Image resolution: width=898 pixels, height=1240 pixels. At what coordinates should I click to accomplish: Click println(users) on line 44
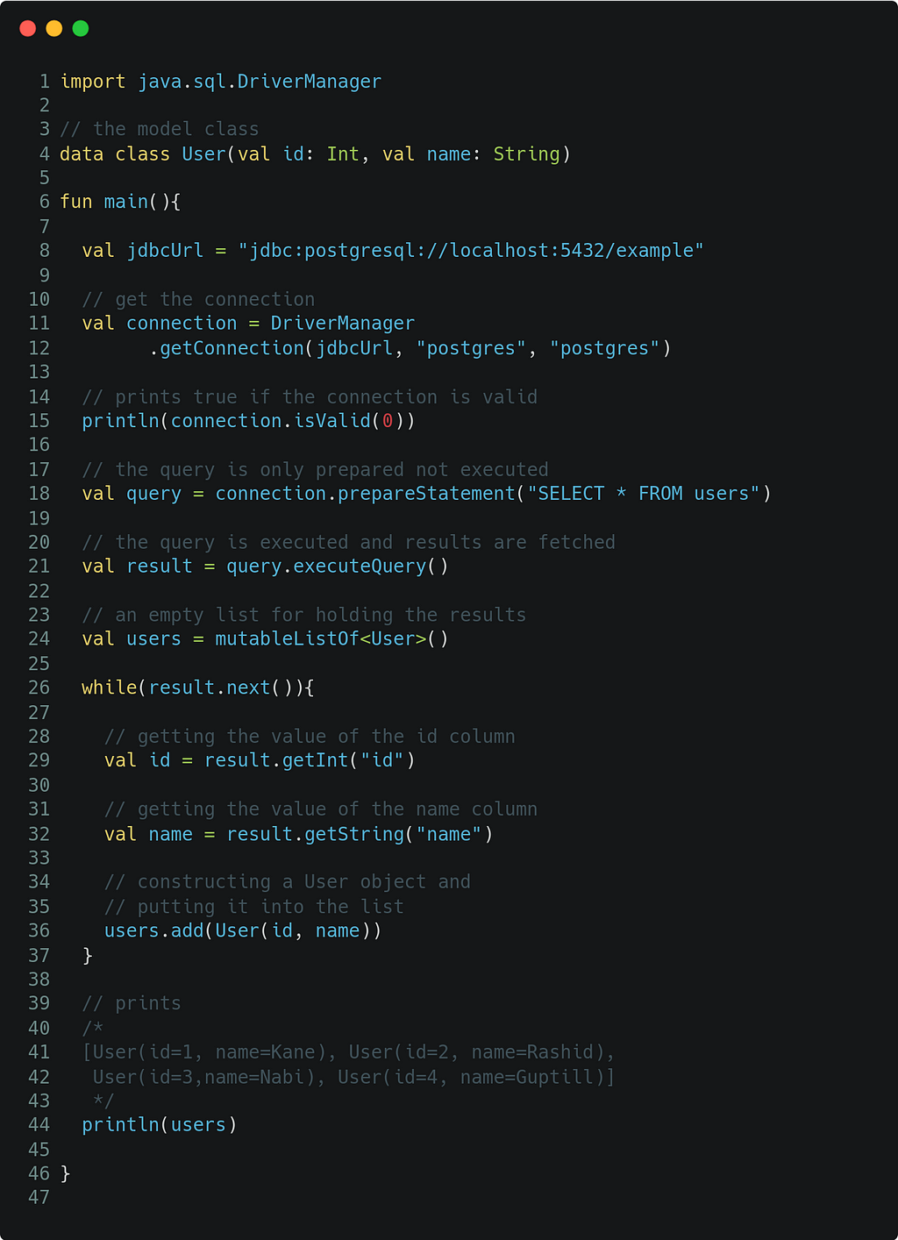coord(160,1125)
